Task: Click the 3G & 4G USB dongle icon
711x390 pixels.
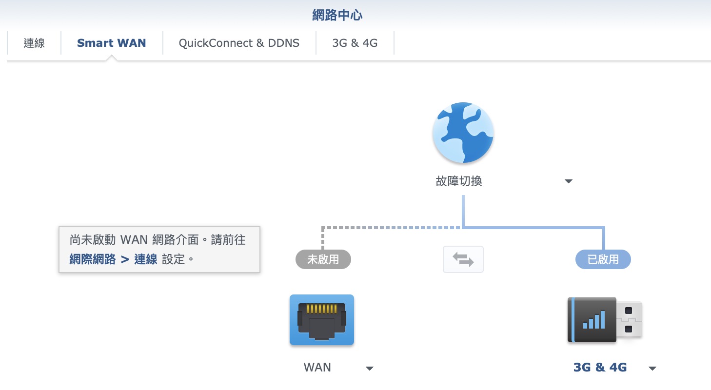Action: 604,320
